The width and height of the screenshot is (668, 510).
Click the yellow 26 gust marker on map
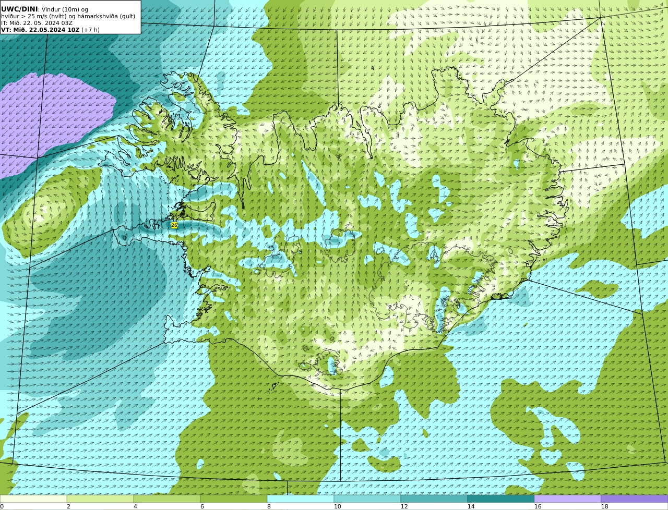click(x=174, y=225)
